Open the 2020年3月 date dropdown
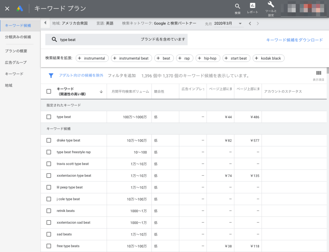This screenshot has height=252, width=329. tap(228, 23)
